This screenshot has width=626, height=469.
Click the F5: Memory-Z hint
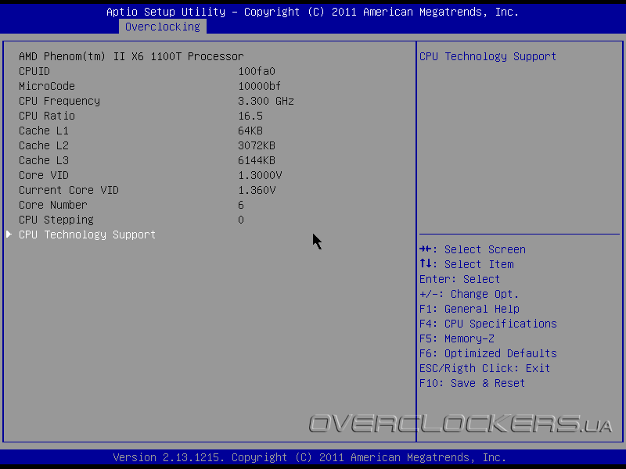click(457, 338)
